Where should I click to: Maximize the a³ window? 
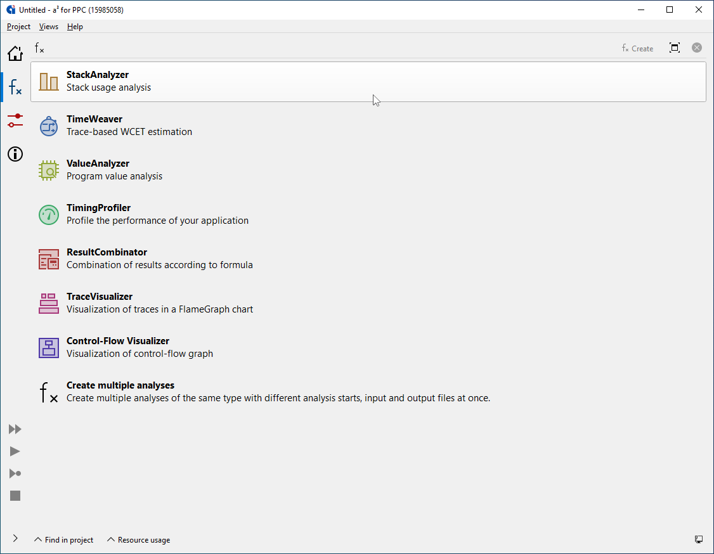click(x=670, y=10)
